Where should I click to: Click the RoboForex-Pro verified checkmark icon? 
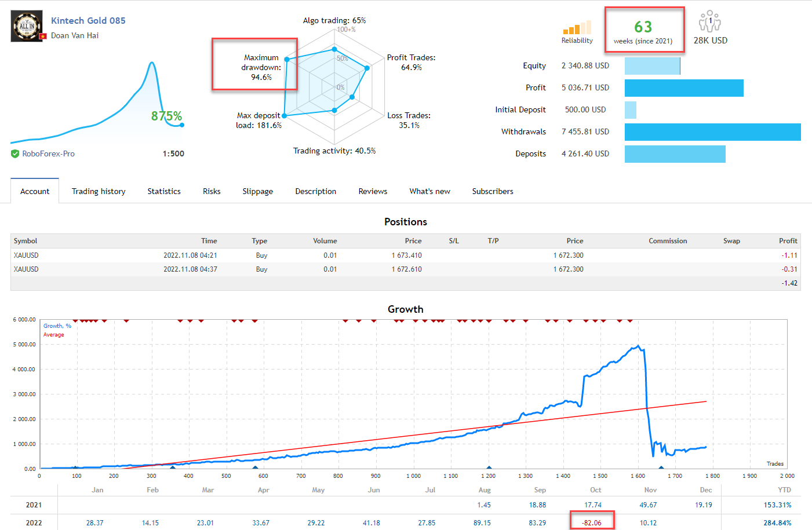pos(15,153)
